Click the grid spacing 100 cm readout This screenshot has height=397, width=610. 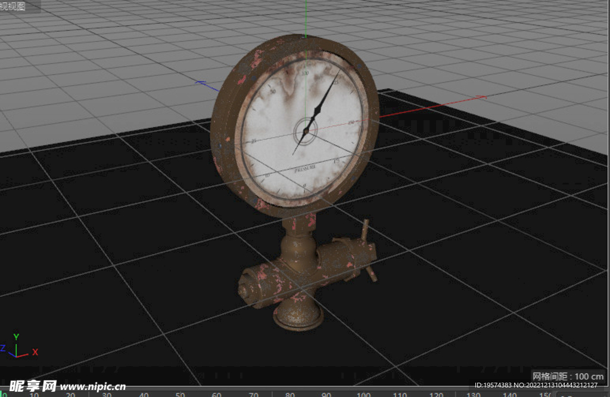(x=568, y=376)
